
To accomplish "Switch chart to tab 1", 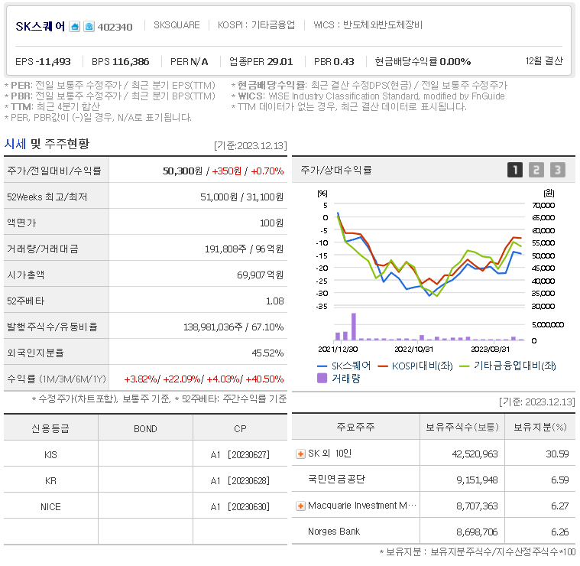I will coord(514,170).
